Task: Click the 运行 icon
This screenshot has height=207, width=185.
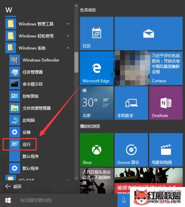Action: coord(15,144)
